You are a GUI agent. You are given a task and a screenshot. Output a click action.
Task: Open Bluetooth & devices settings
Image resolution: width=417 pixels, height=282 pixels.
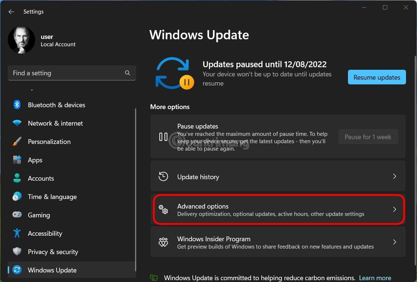click(x=72, y=105)
